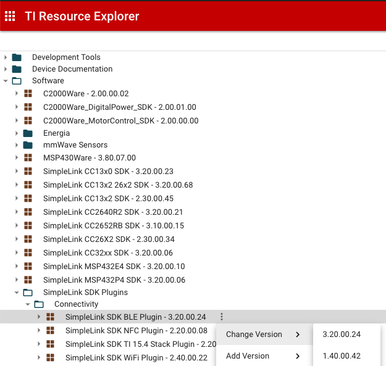Select SimpleLink CC13x2 26x2 SDK - 3.20.00.68
386x366 pixels.
(118, 185)
